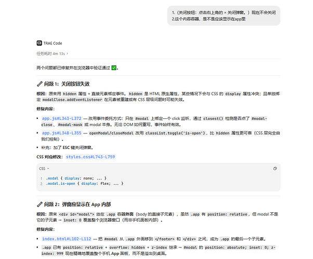Screen dimensions: 313x259
Task: Click the closest() inline code
Action: [x=213, y=118]
